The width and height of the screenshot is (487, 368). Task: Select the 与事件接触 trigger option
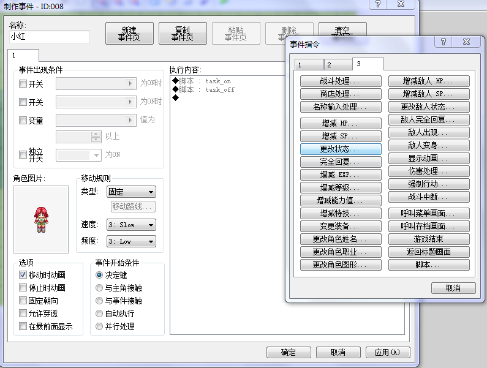(99, 301)
